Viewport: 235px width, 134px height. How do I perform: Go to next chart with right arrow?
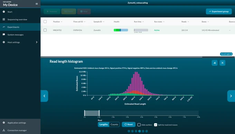231,96
